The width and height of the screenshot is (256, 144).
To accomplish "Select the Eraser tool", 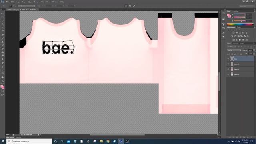I will click(2, 49).
